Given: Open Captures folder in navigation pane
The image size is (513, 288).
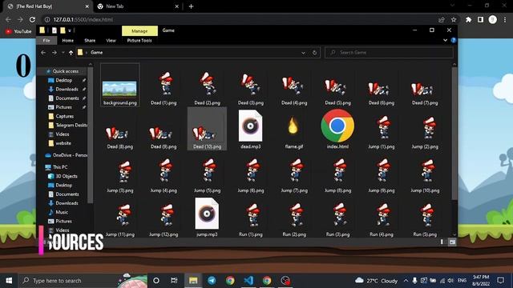Looking at the screenshot, I should click(x=64, y=116).
